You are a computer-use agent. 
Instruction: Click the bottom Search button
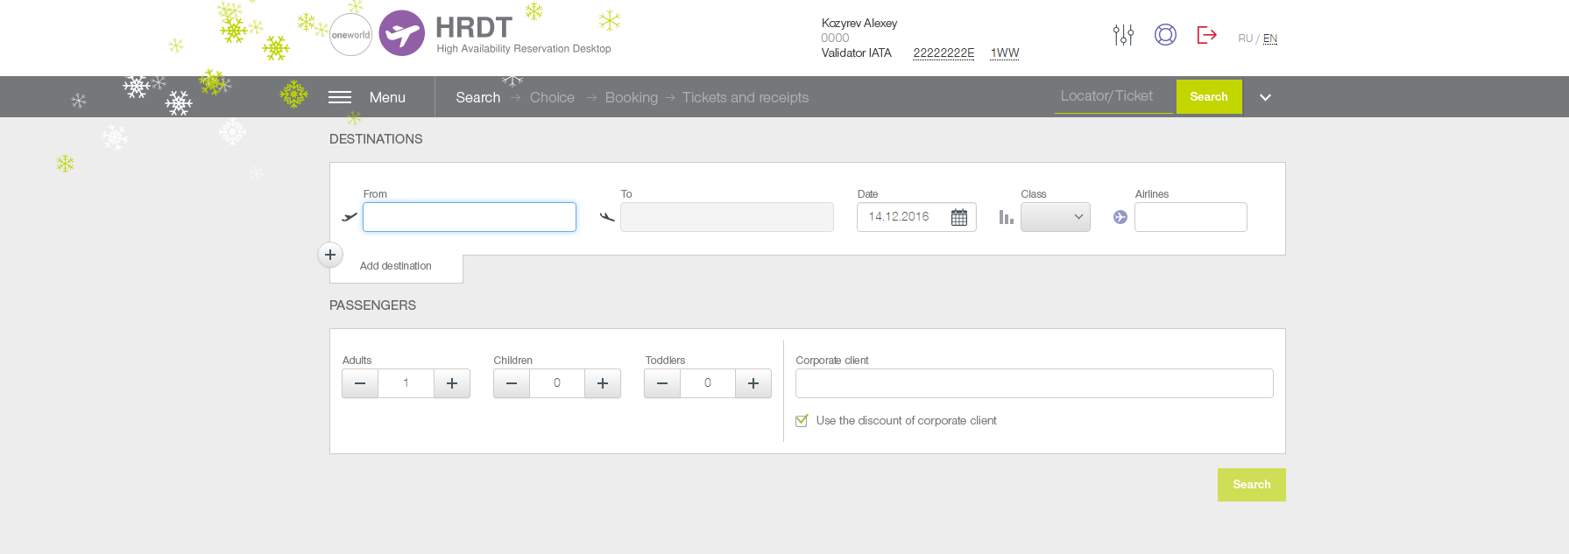point(1252,485)
